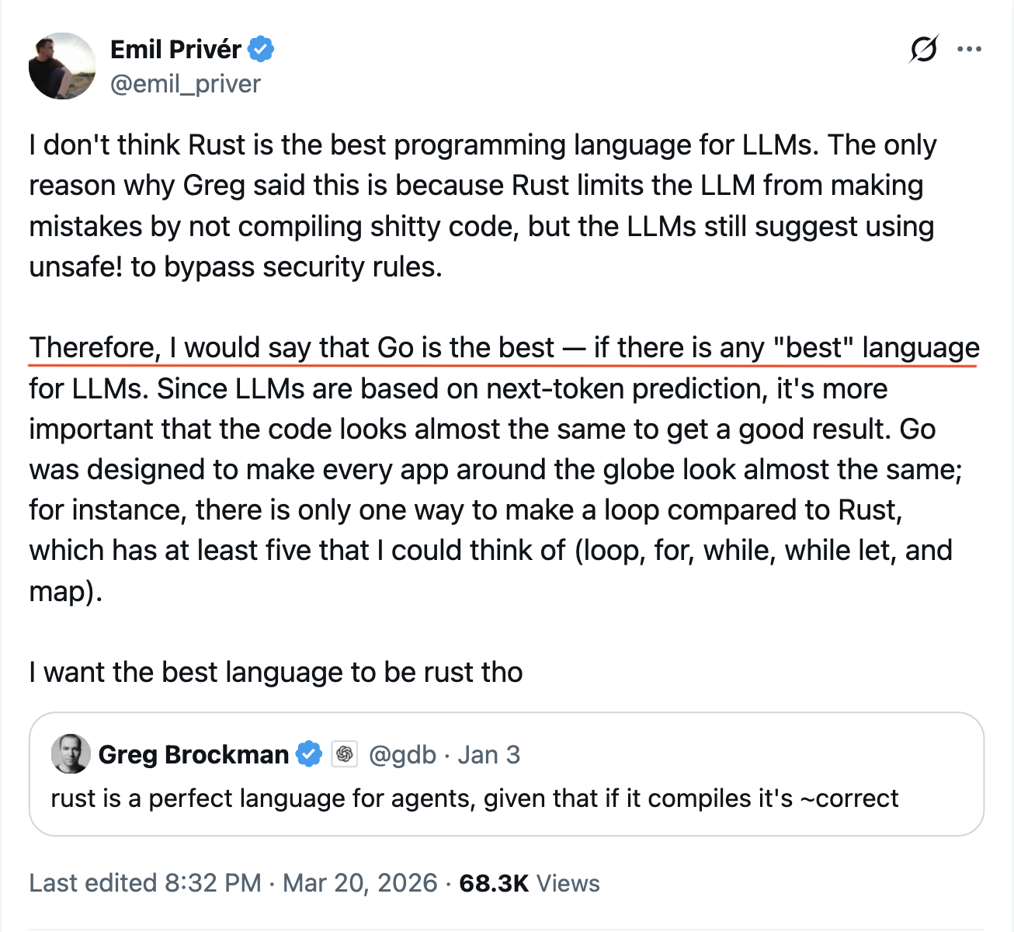
Task: Click the red-underlined sentence about Go
Action: click(504, 347)
